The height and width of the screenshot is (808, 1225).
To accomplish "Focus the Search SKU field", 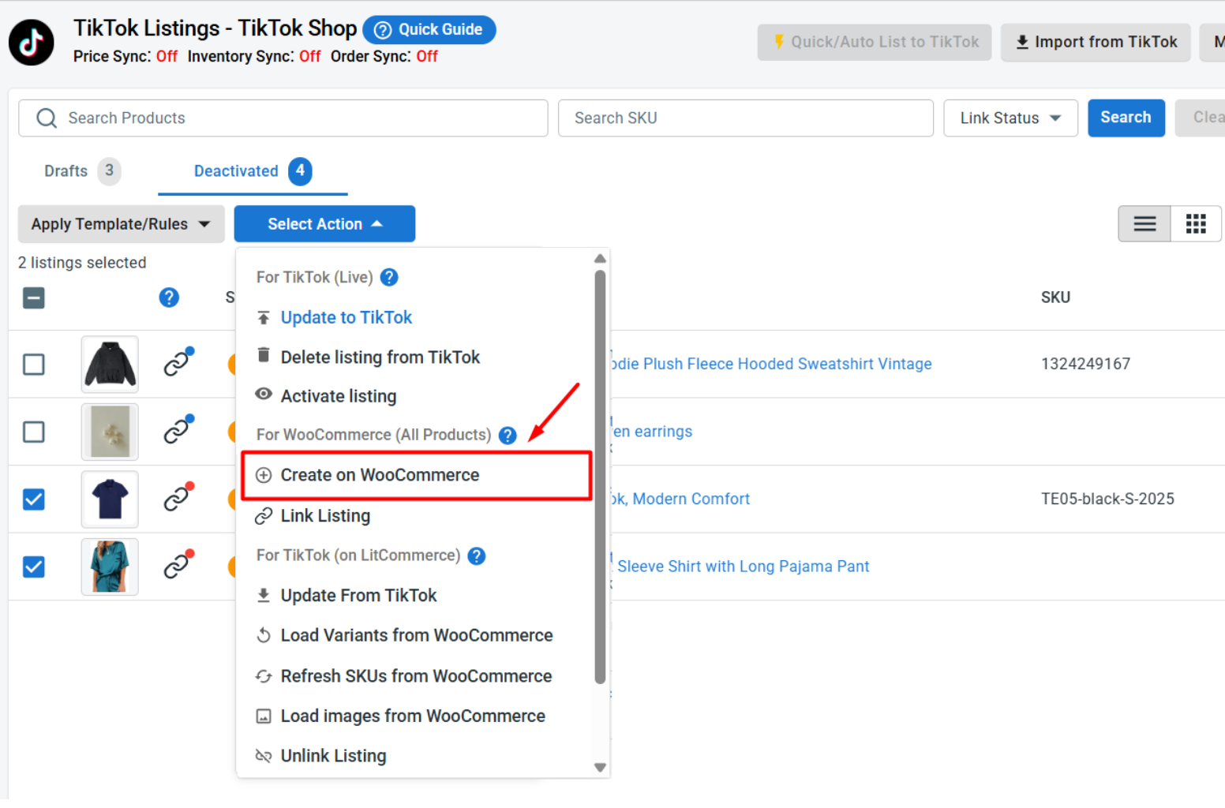I will pos(746,118).
